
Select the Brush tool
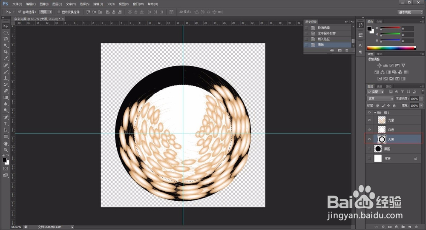click(x=6, y=72)
